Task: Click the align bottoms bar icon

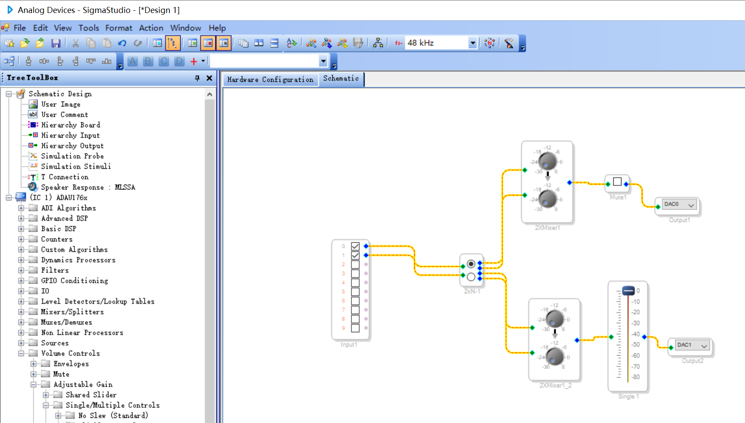Action: click(x=107, y=61)
